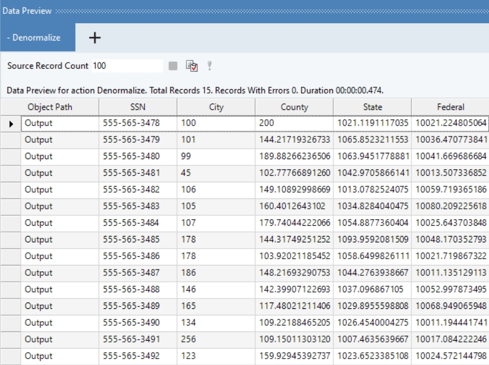Sort by the City column header
Screen dimensions: 489x365
tap(216, 107)
